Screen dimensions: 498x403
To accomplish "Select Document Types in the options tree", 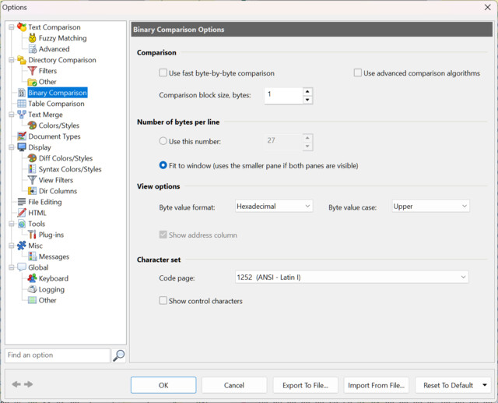I will click(54, 136).
